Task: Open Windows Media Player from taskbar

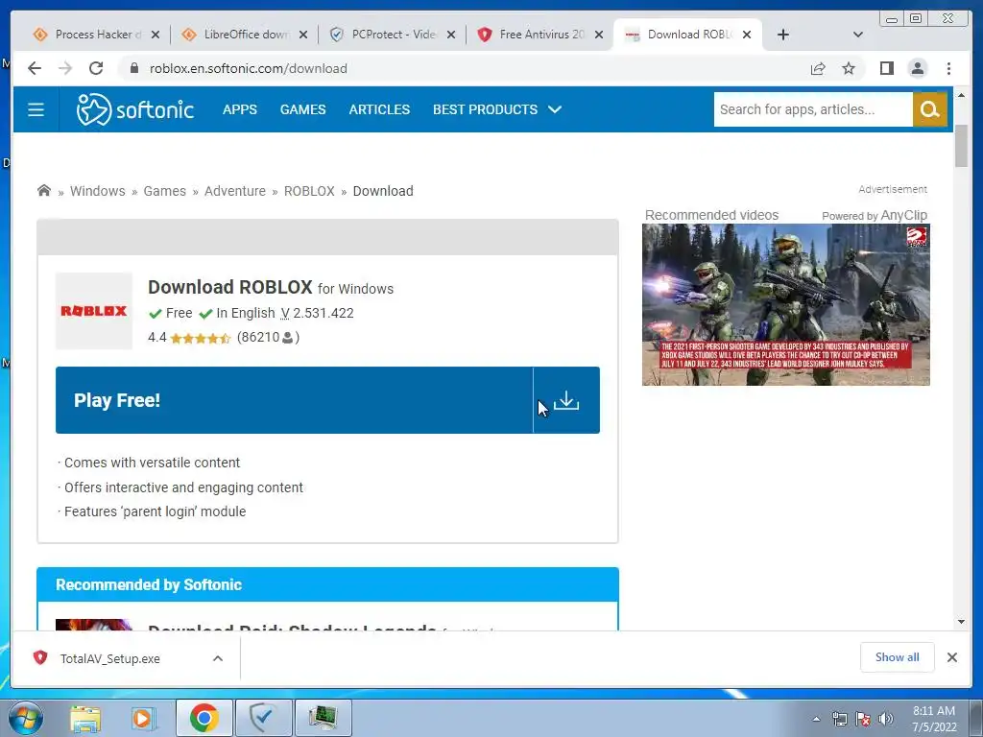Action: (x=143, y=718)
